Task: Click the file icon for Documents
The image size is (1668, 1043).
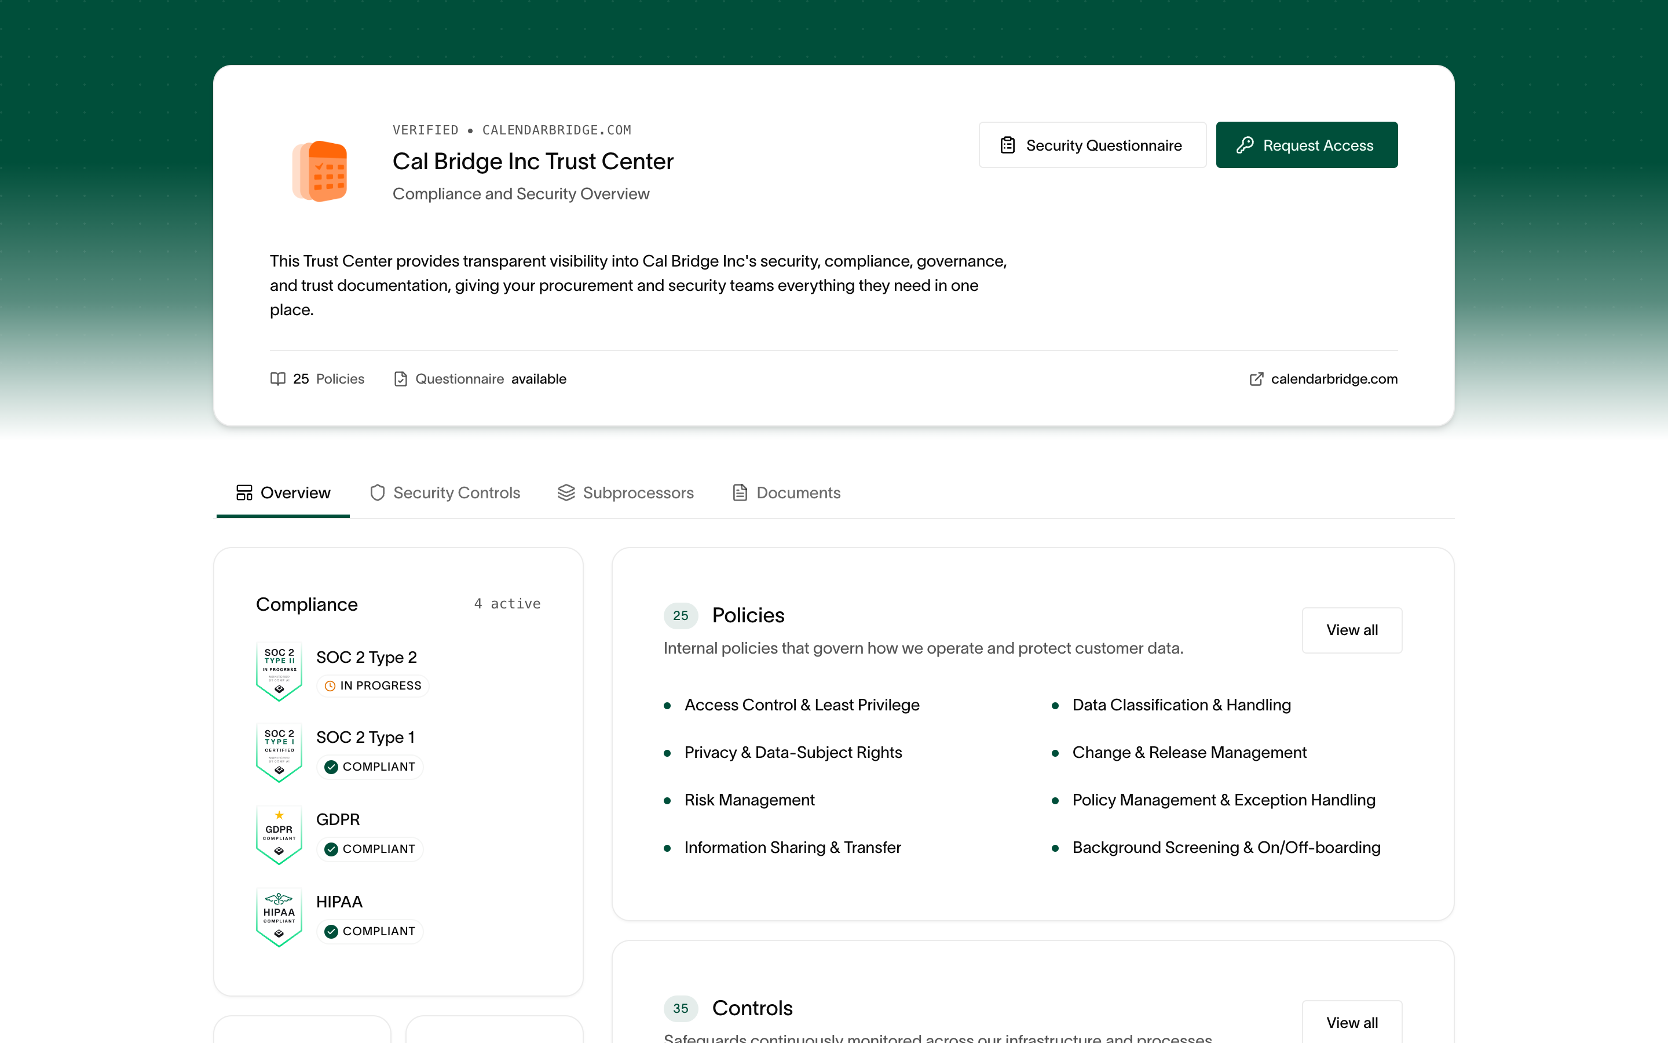Action: click(740, 493)
